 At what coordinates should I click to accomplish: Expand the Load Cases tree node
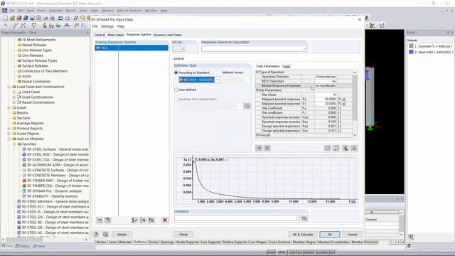(14, 92)
